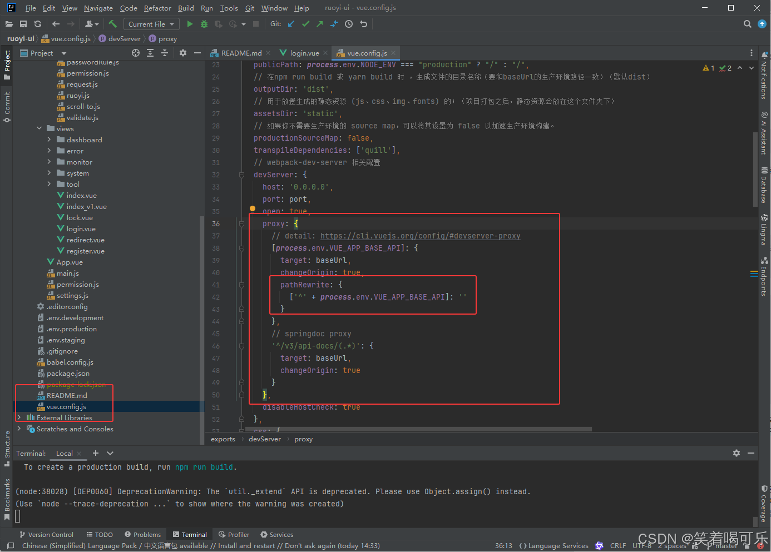Open Current File run configuration dropdown
Screen dimensions: 771x552
tap(151, 24)
